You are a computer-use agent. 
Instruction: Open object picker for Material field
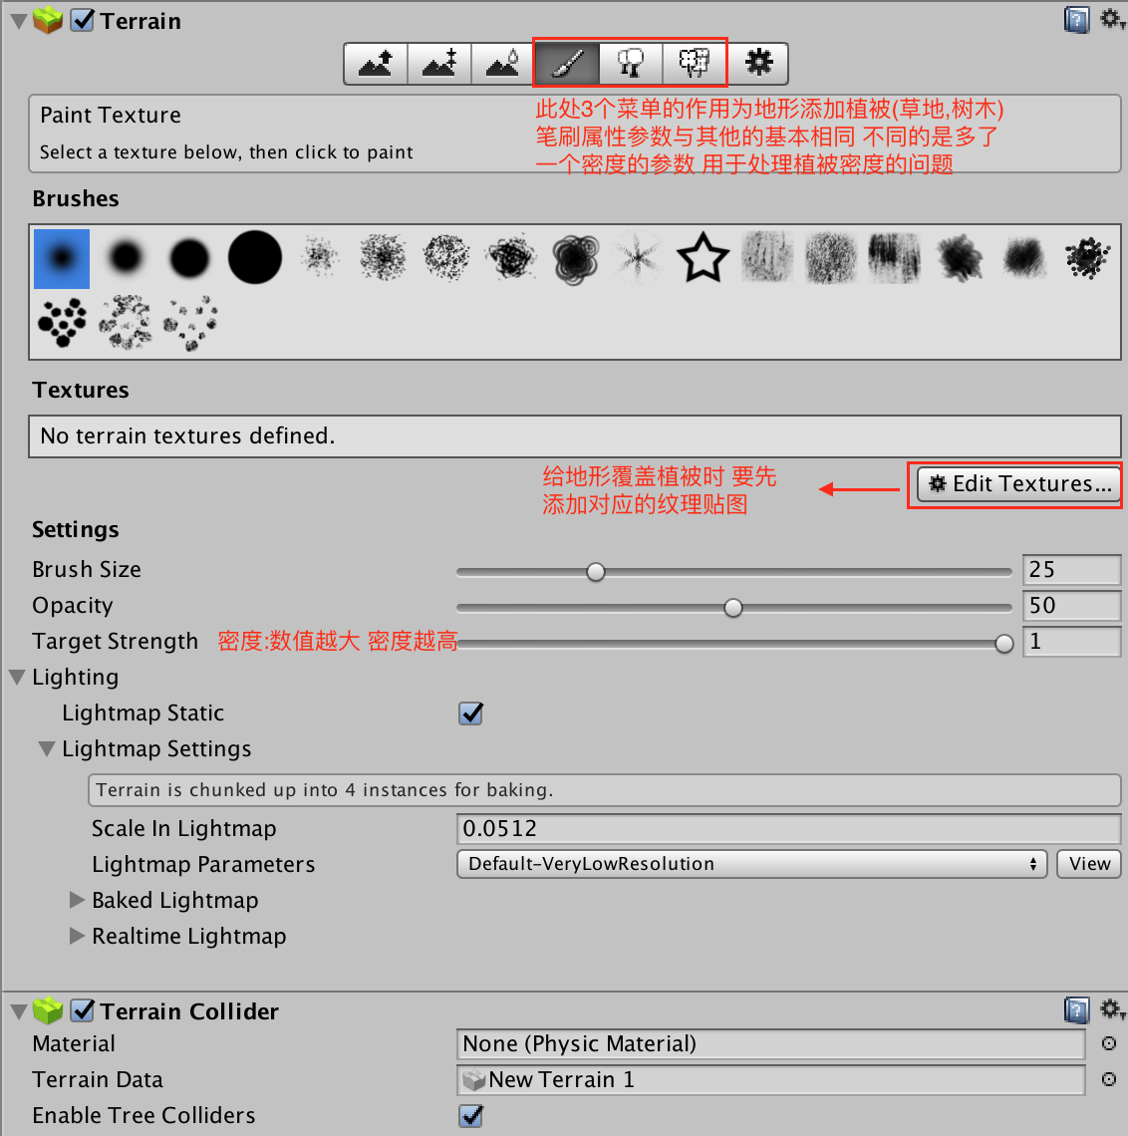[x=1108, y=1043]
